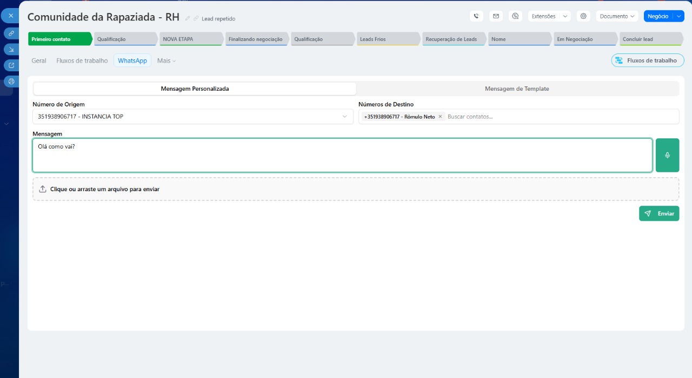The width and height of the screenshot is (692, 378).
Task: Click the phone call icon in header
Action: [476, 16]
